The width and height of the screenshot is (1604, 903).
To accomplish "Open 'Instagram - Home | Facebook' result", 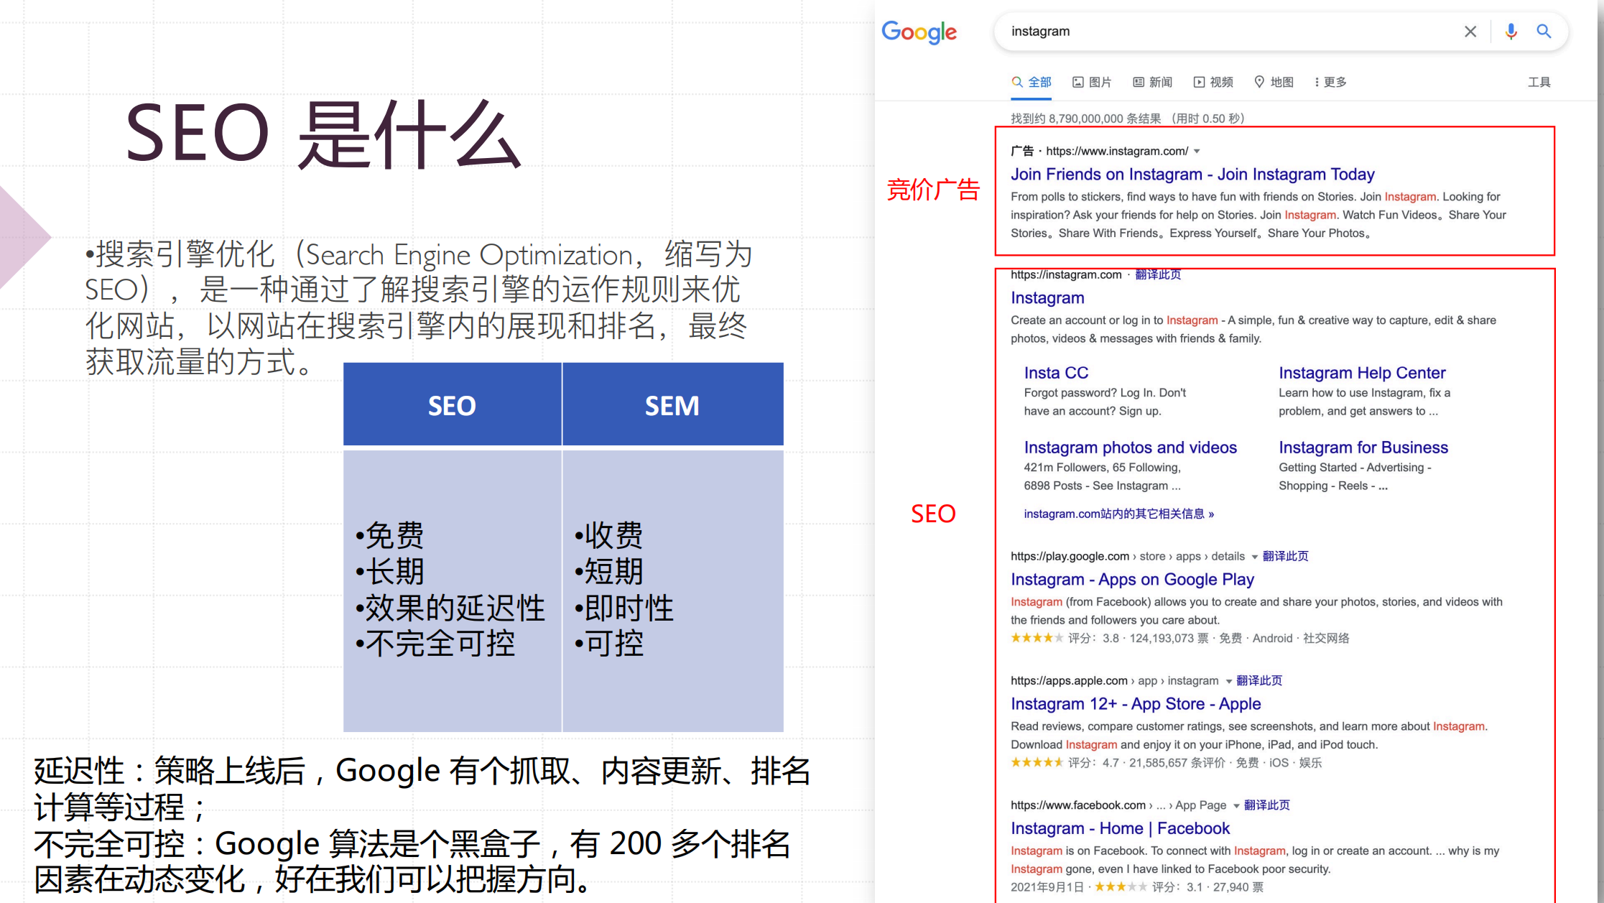I will coord(1120,829).
